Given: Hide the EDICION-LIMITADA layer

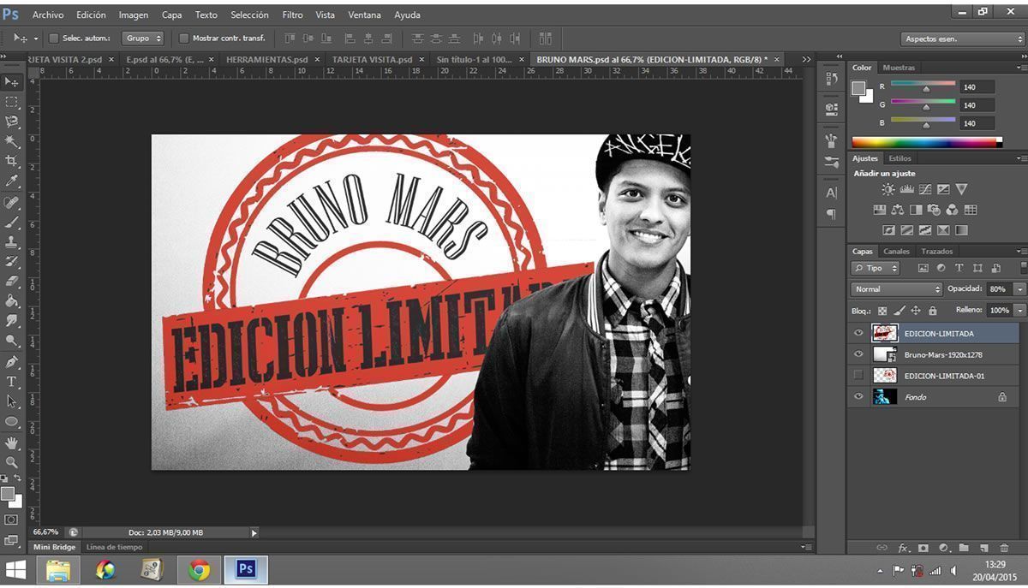Looking at the screenshot, I should coord(858,333).
